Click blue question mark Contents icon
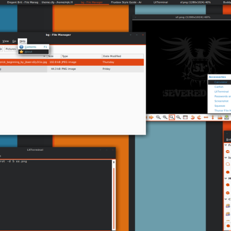This screenshot has height=231, width=231. coord(21,47)
